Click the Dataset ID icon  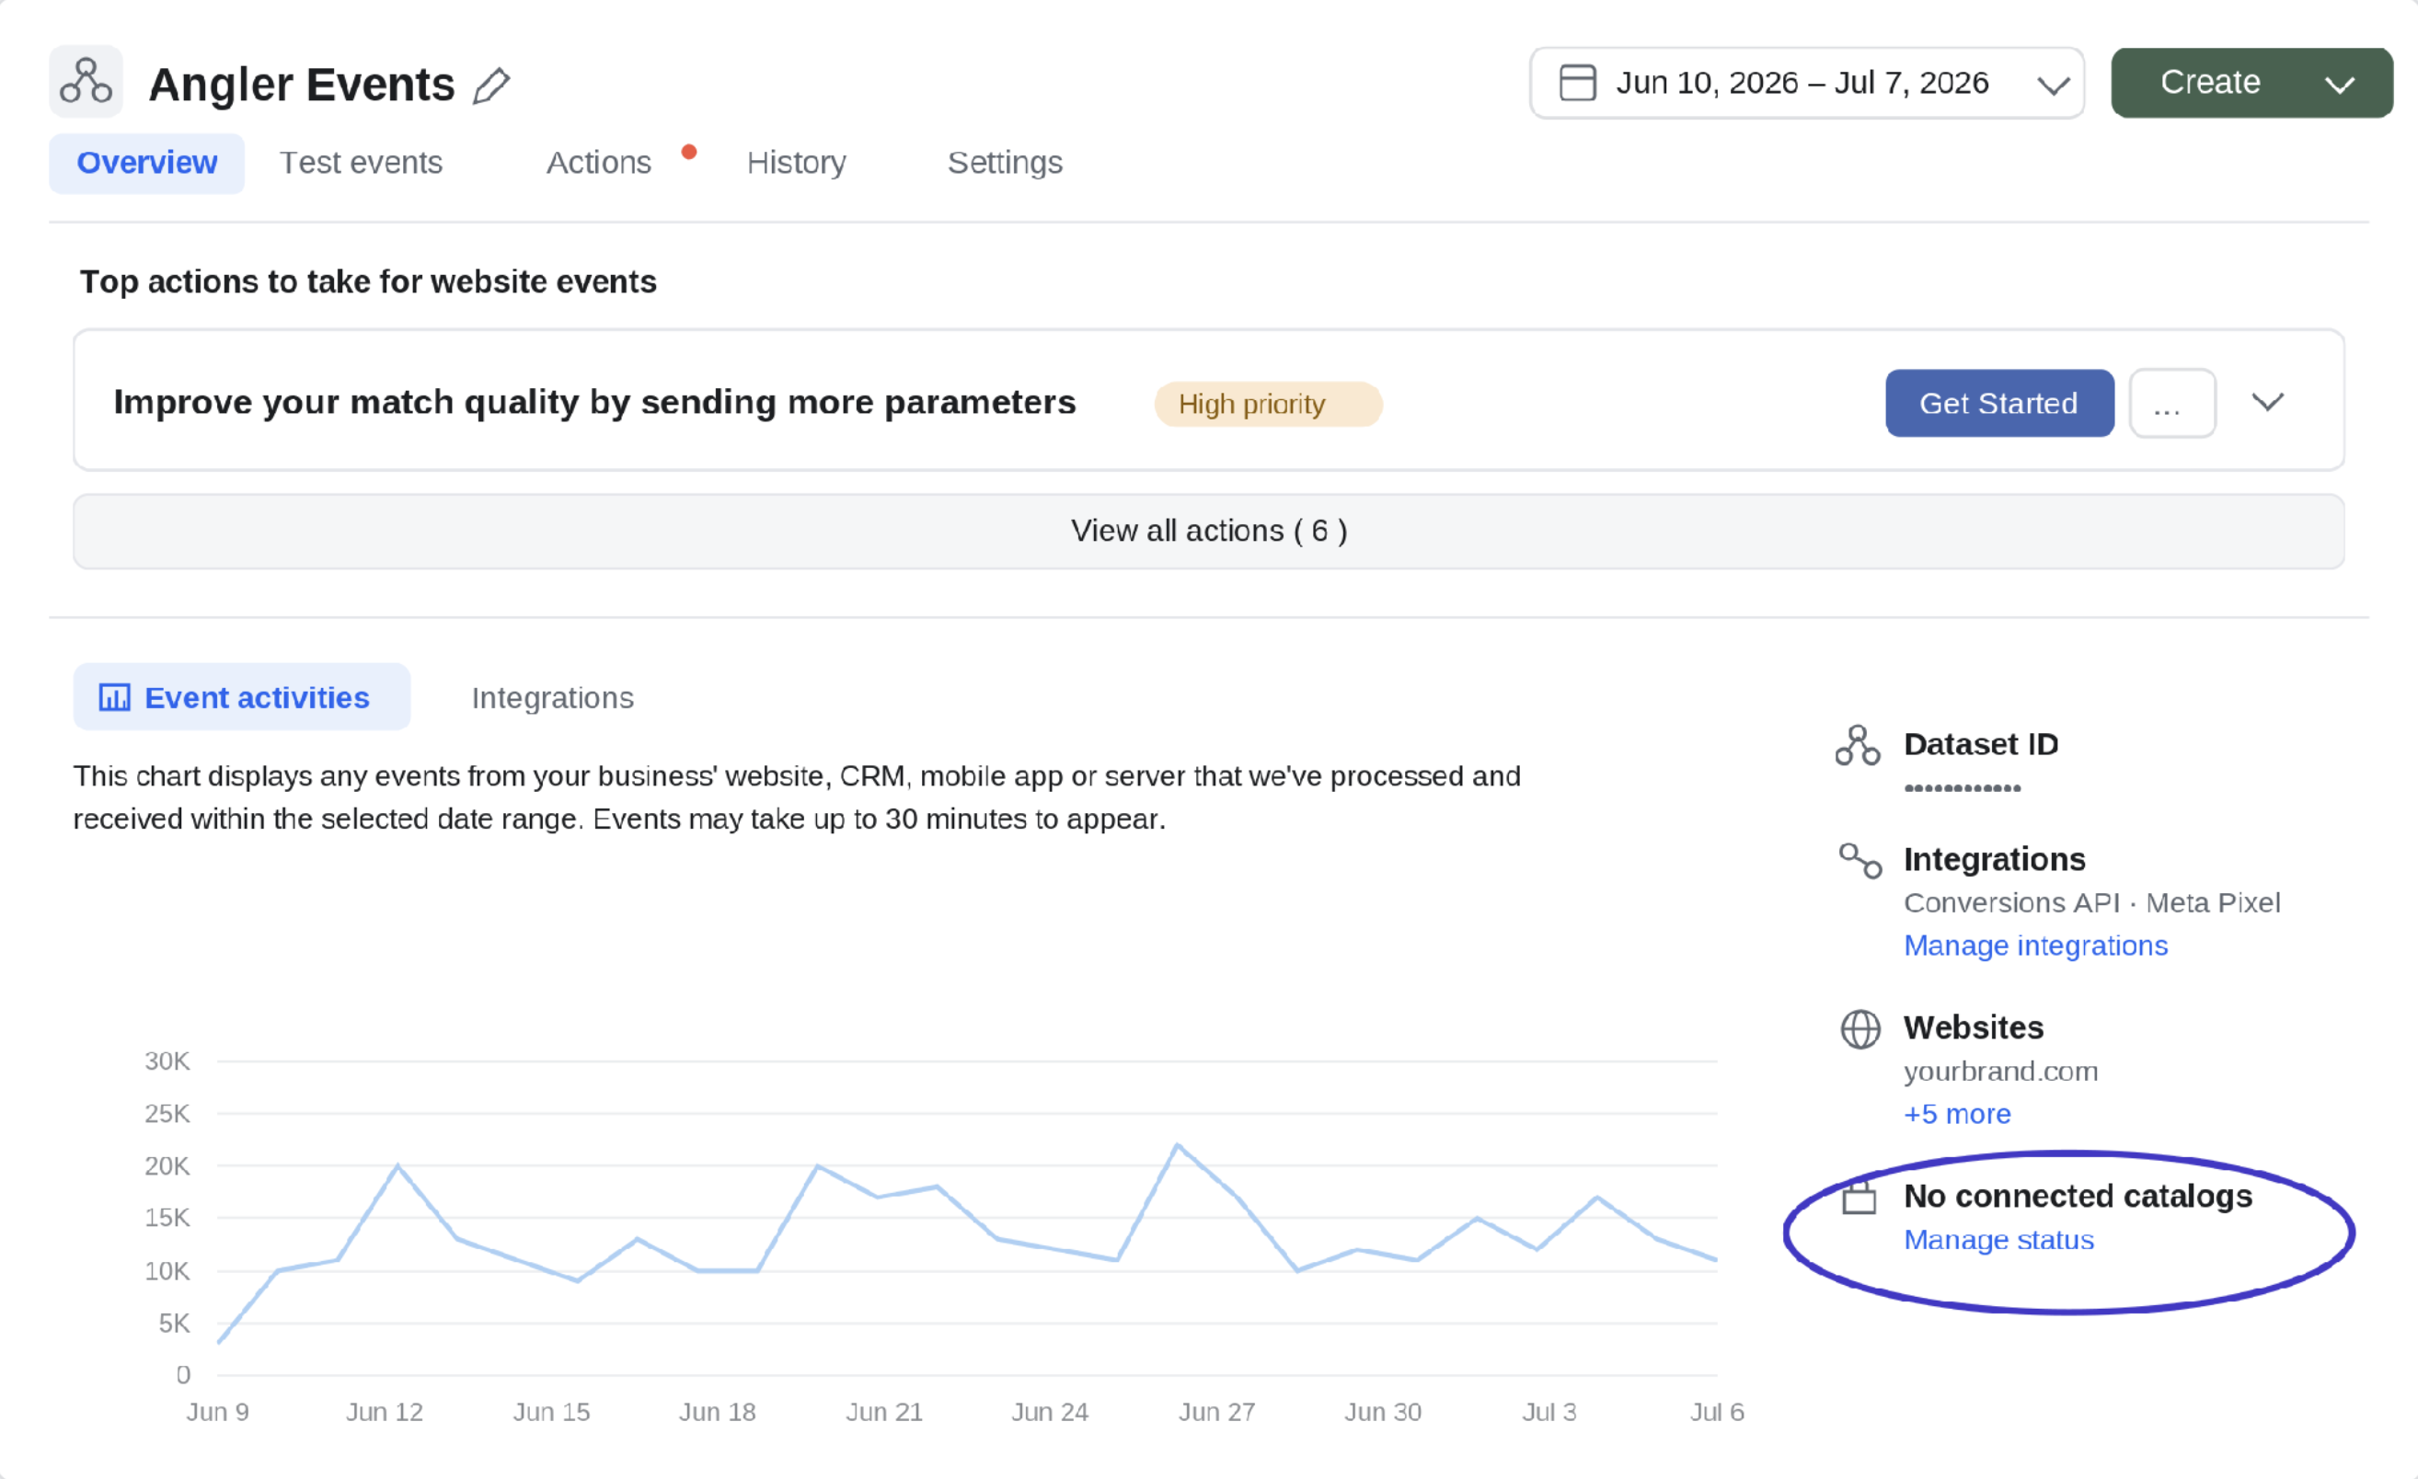(1857, 745)
